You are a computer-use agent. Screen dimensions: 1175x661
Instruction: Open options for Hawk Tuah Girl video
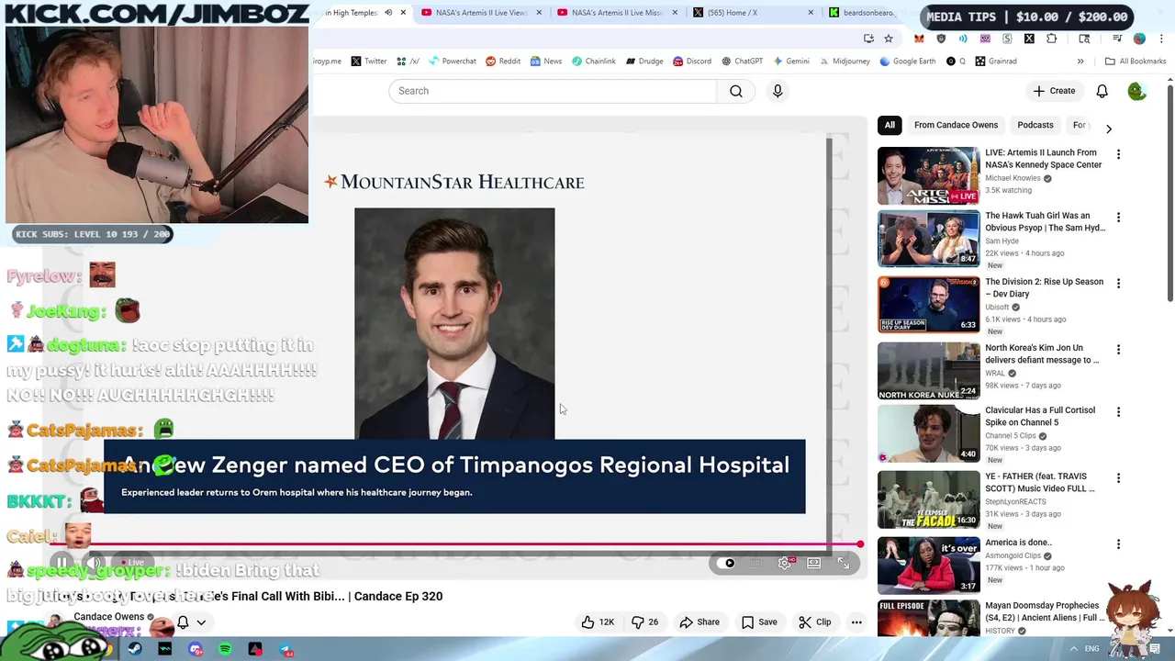click(1118, 218)
